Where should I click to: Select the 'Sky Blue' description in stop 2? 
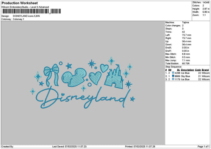185,76
